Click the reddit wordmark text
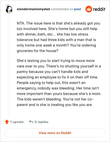Image resolution: width=110 pixels, height=142 pixels. coord(99,9)
